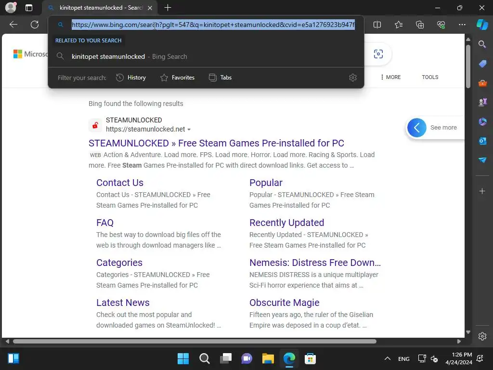Open Windows Start menu
This screenshot has height=370, width=493.
click(x=183, y=358)
